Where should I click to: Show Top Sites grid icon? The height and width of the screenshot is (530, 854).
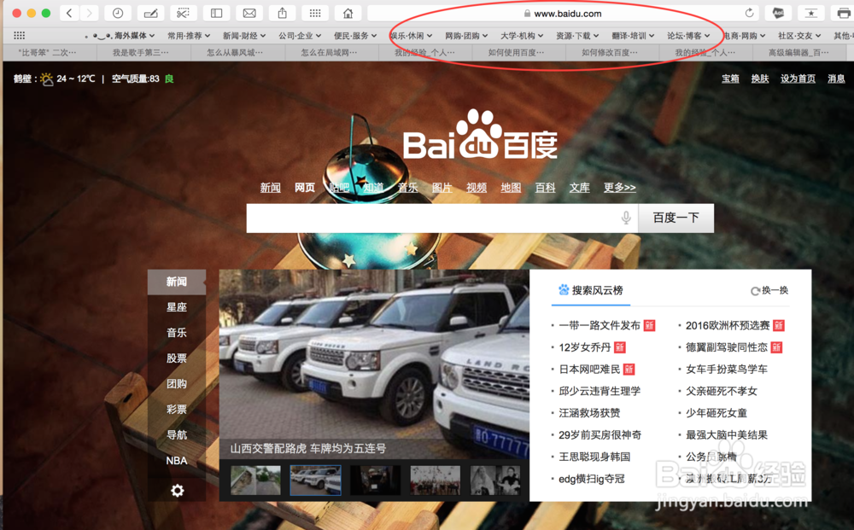click(315, 13)
